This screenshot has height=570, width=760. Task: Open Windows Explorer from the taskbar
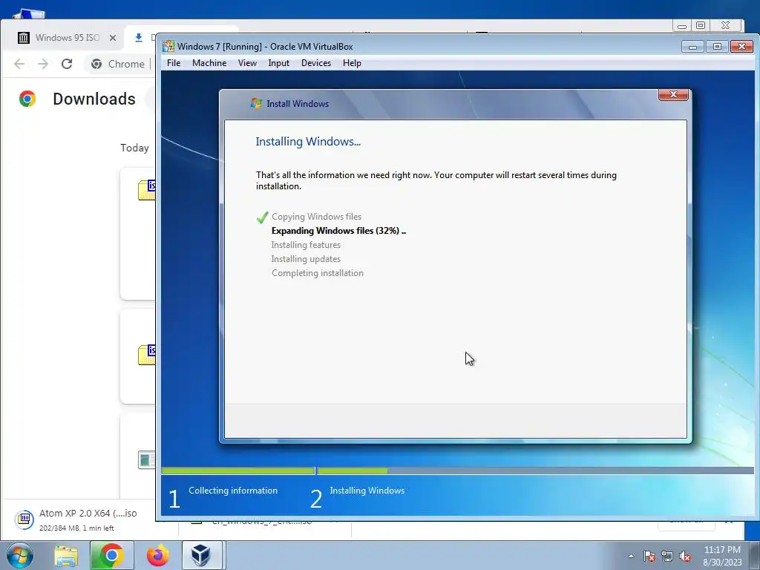[x=66, y=556]
